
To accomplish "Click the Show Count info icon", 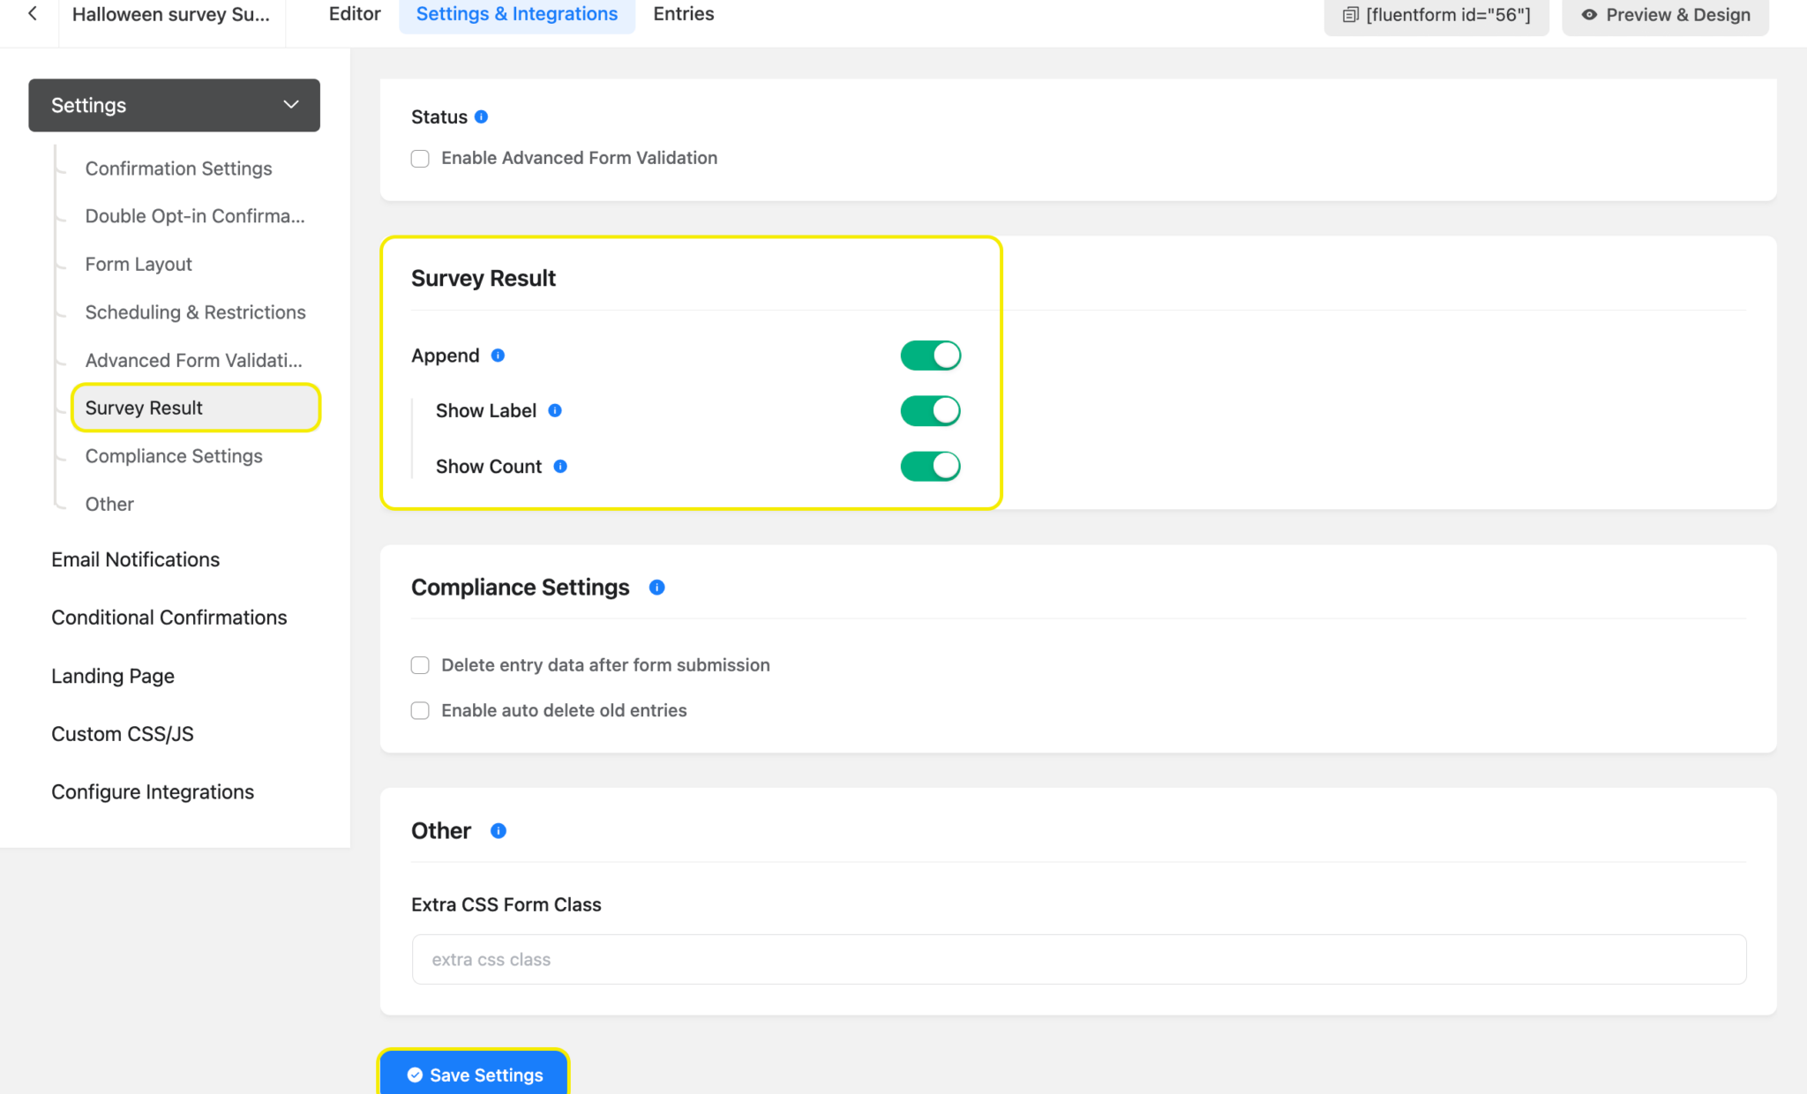I will click(x=559, y=467).
